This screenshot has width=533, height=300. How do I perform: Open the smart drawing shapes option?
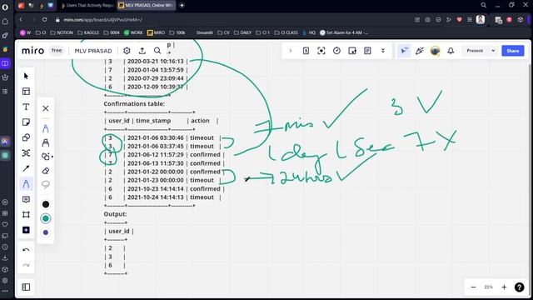(47, 157)
